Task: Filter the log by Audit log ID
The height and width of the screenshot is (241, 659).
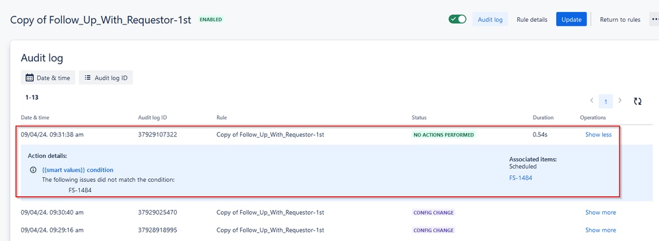Action: (106, 78)
